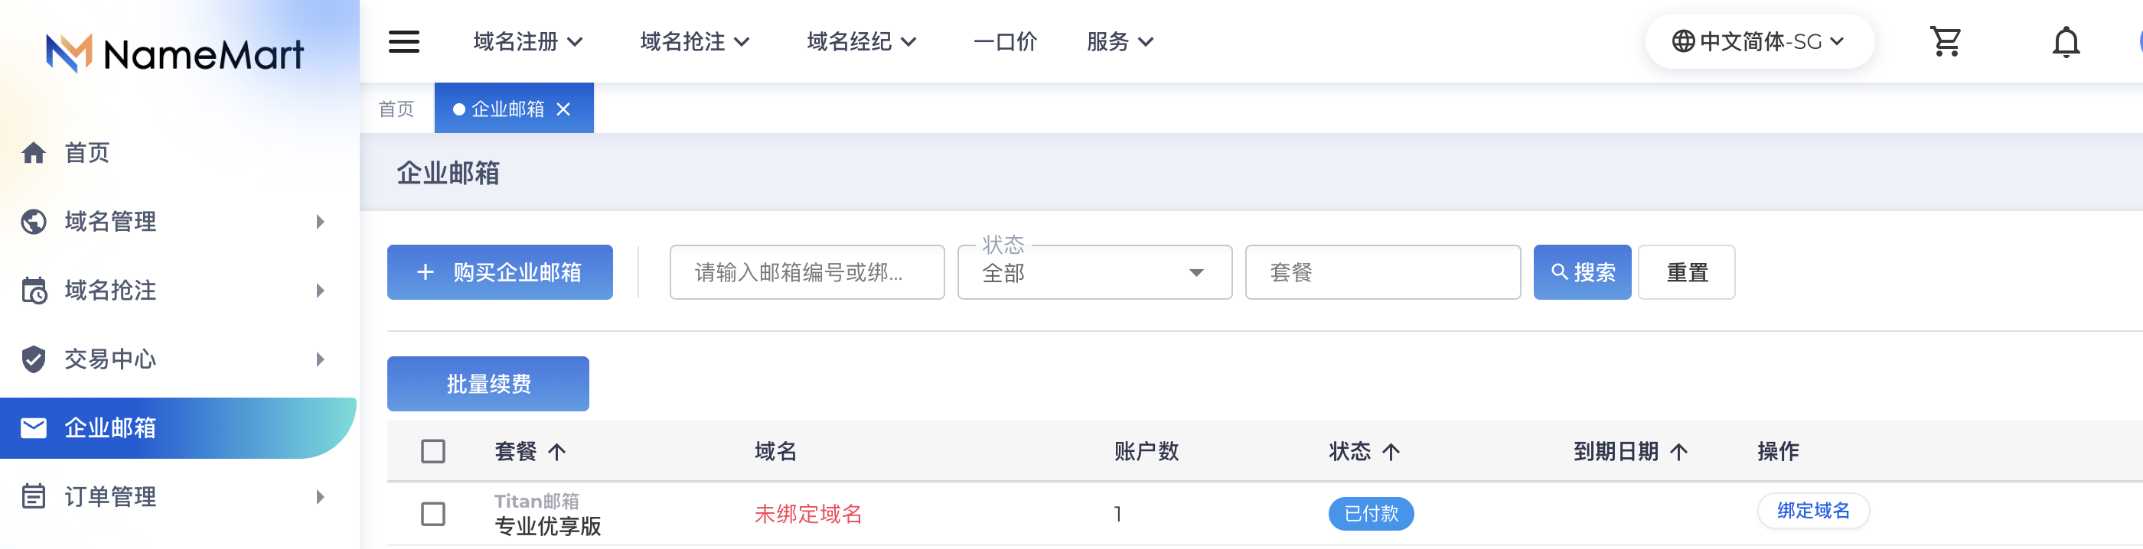2143x549 pixels.
Task: Click the home icon in the sidebar
Action: [x=33, y=153]
